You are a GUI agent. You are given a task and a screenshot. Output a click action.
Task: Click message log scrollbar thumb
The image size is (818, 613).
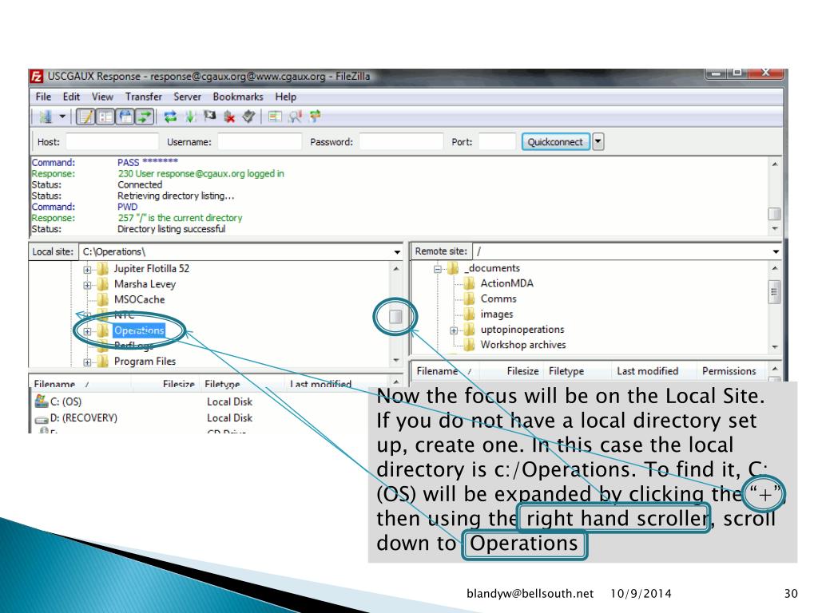click(775, 214)
